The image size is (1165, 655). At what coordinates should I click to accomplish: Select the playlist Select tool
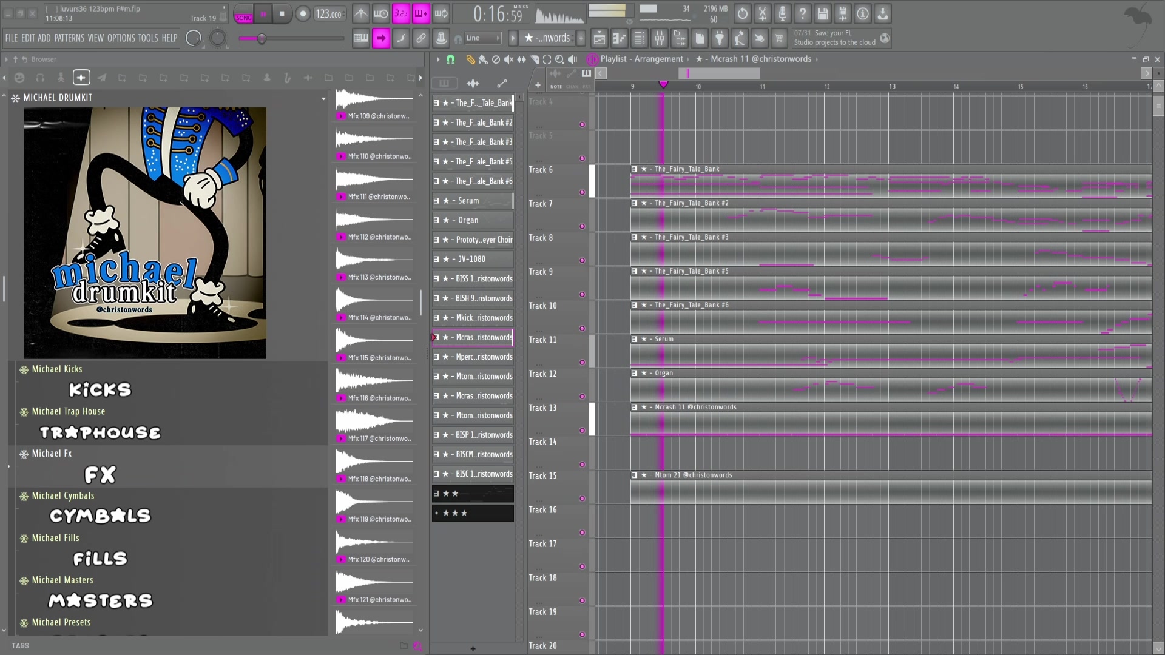547,59
